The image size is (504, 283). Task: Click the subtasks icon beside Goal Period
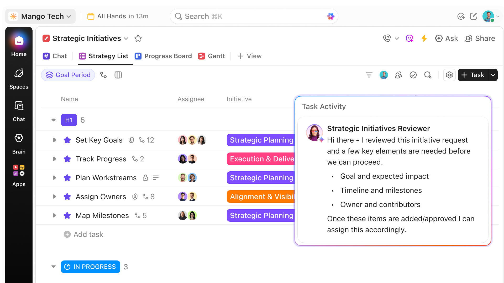(103, 75)
